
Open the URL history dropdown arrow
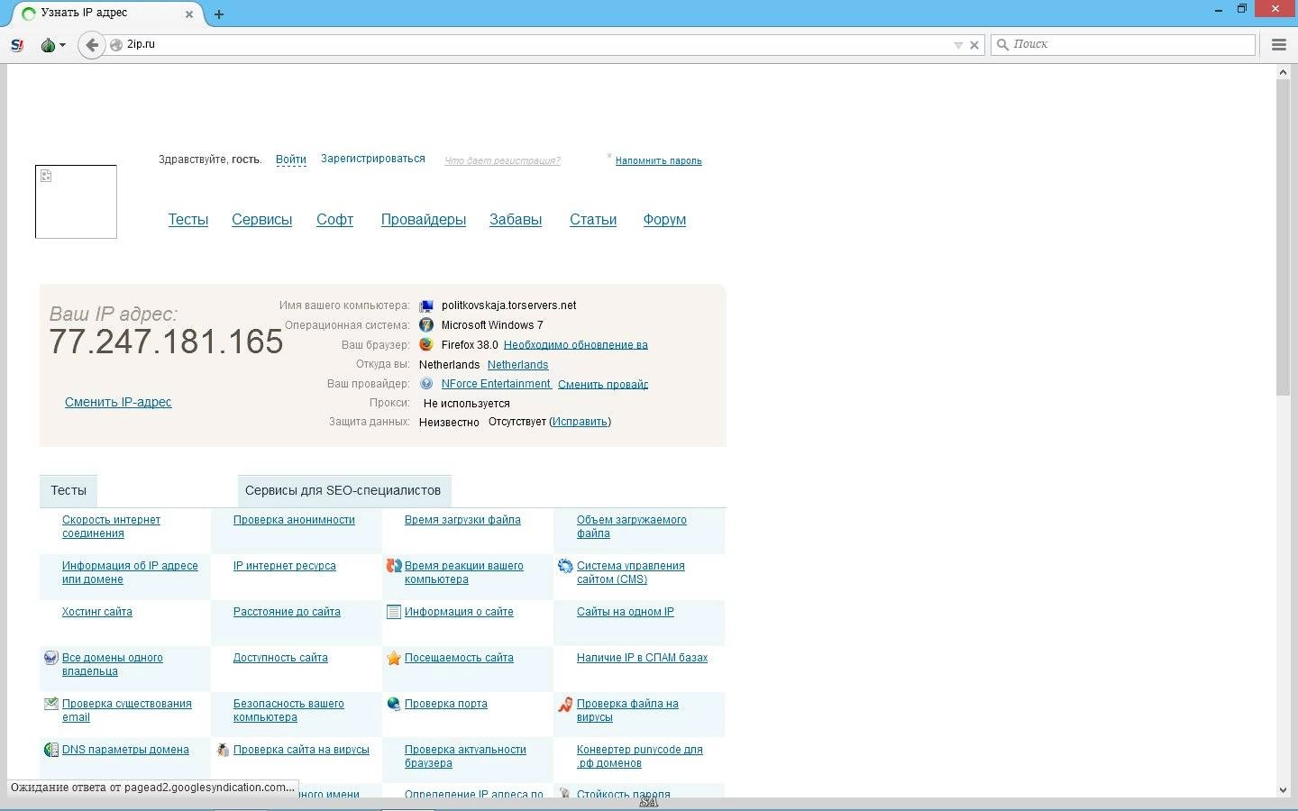(958, 45)
